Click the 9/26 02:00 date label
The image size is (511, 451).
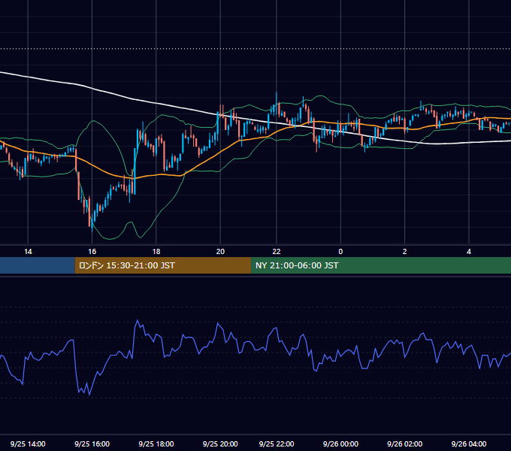click(405, 443)
